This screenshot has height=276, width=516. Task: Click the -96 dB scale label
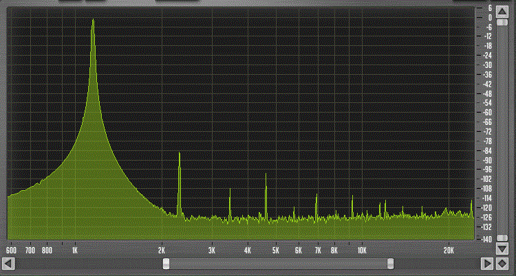tap(487, 170)
